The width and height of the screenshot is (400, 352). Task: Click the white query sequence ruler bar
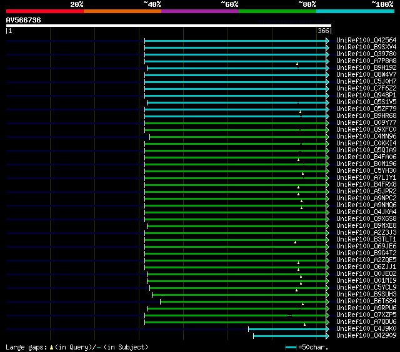pyautogui.click(x=168, y=26)
